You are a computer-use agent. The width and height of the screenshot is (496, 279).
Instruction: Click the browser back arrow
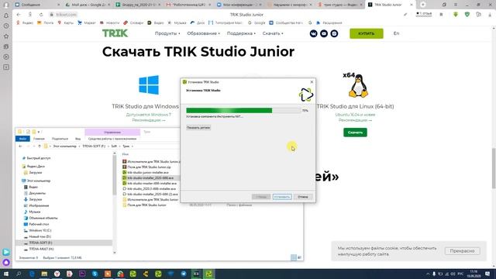(x=19, y=15)
